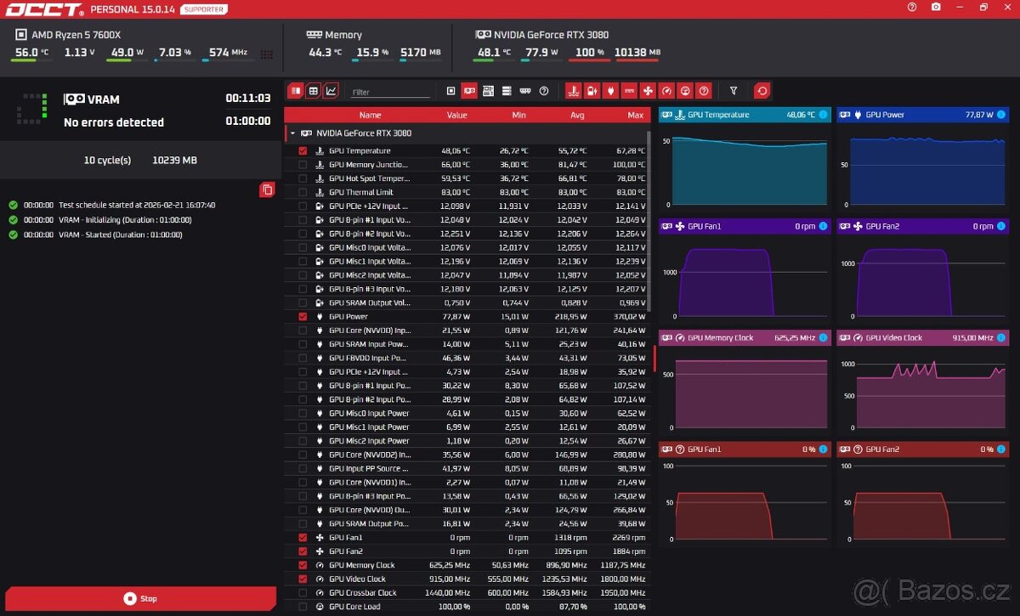Toggle the fan sensor type filter
Image resolution: width=1020 pixels, height=616 pixels.
(x=648, y=91)
